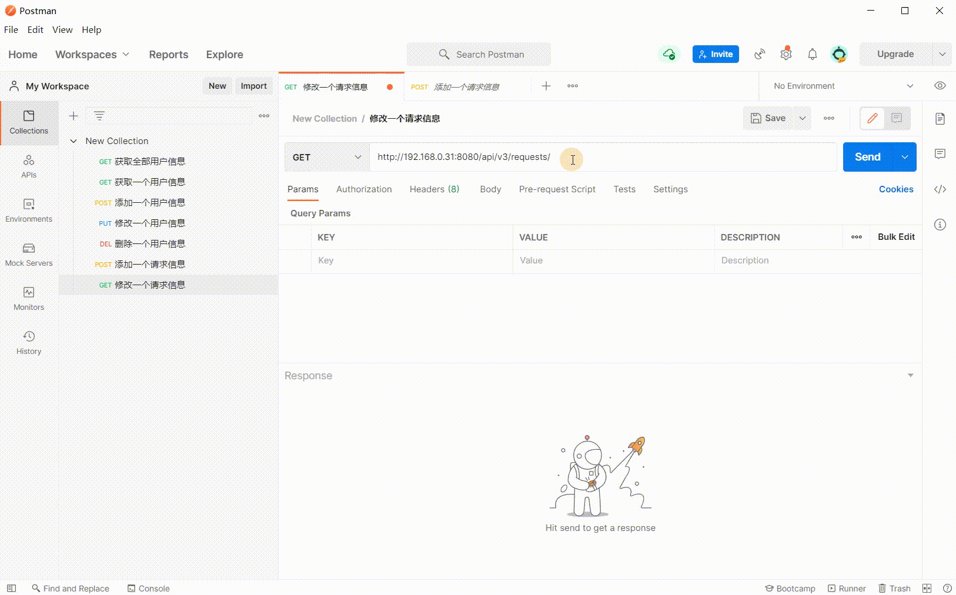956x595 pixels.
Task: Open the Console in status bar
Action: point(149,589)
